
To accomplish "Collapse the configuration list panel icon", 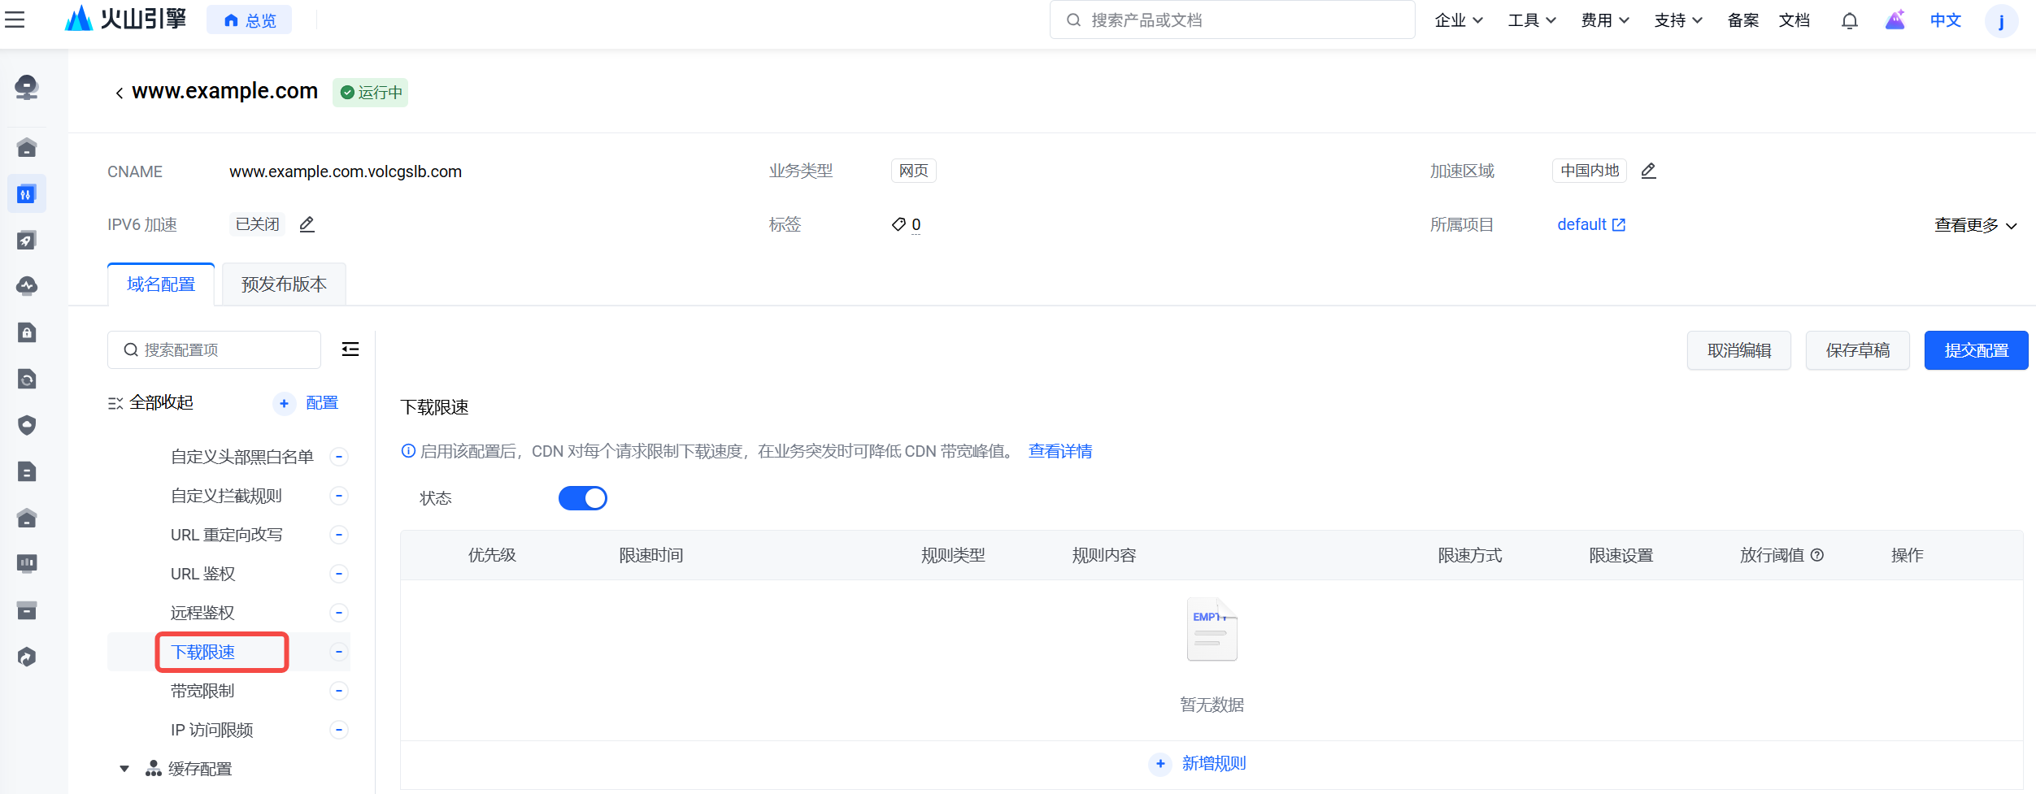I will pyautogui.click(x=350, y=349).
